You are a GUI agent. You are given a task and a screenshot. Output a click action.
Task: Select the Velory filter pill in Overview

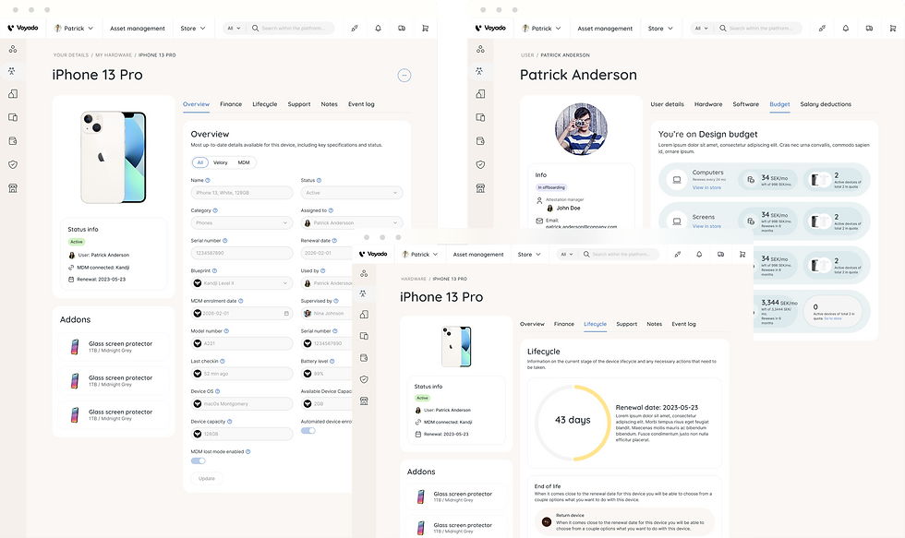pyautogui.click(x=221, y=162)
